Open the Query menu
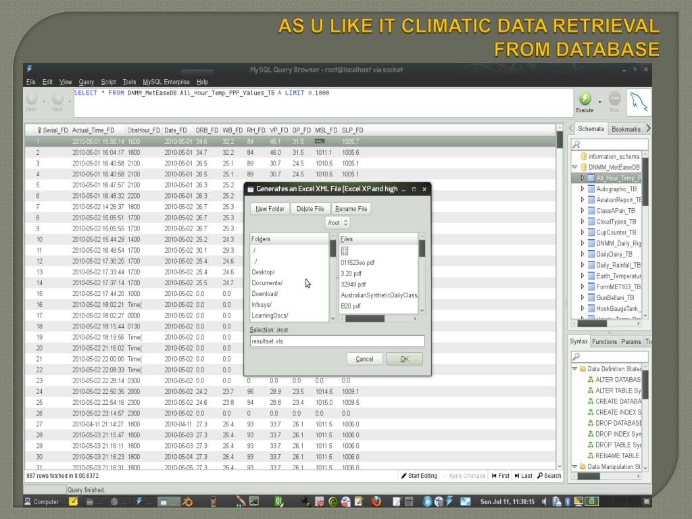 click(x=86, y=82)
